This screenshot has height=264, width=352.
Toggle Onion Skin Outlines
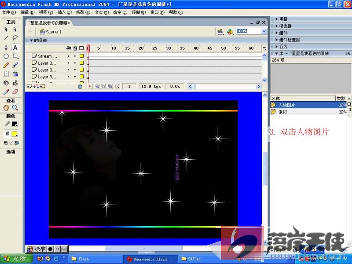tap(103, 86)
